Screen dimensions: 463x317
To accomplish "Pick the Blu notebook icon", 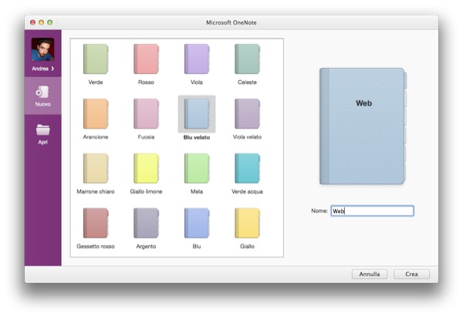I will [x=197, y=223].
